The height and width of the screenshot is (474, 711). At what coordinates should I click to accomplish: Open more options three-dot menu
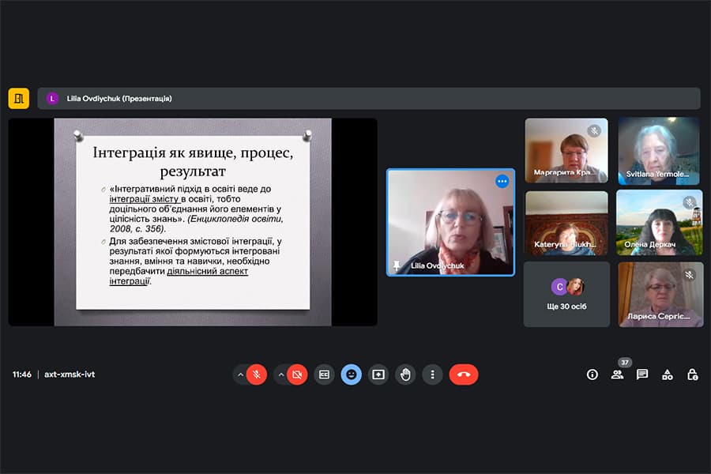coord(432,374)
